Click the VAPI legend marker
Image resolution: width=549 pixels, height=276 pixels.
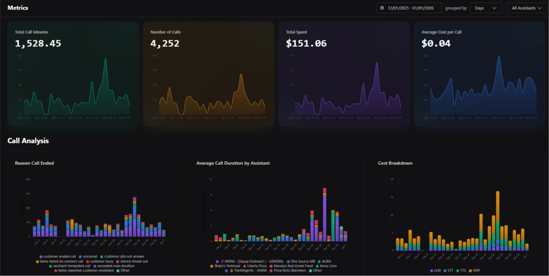pyautogui.click(x=470, y=270)
